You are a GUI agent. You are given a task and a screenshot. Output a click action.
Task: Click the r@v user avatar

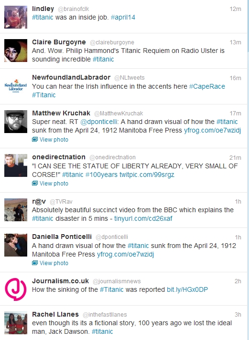coord(16,210)
